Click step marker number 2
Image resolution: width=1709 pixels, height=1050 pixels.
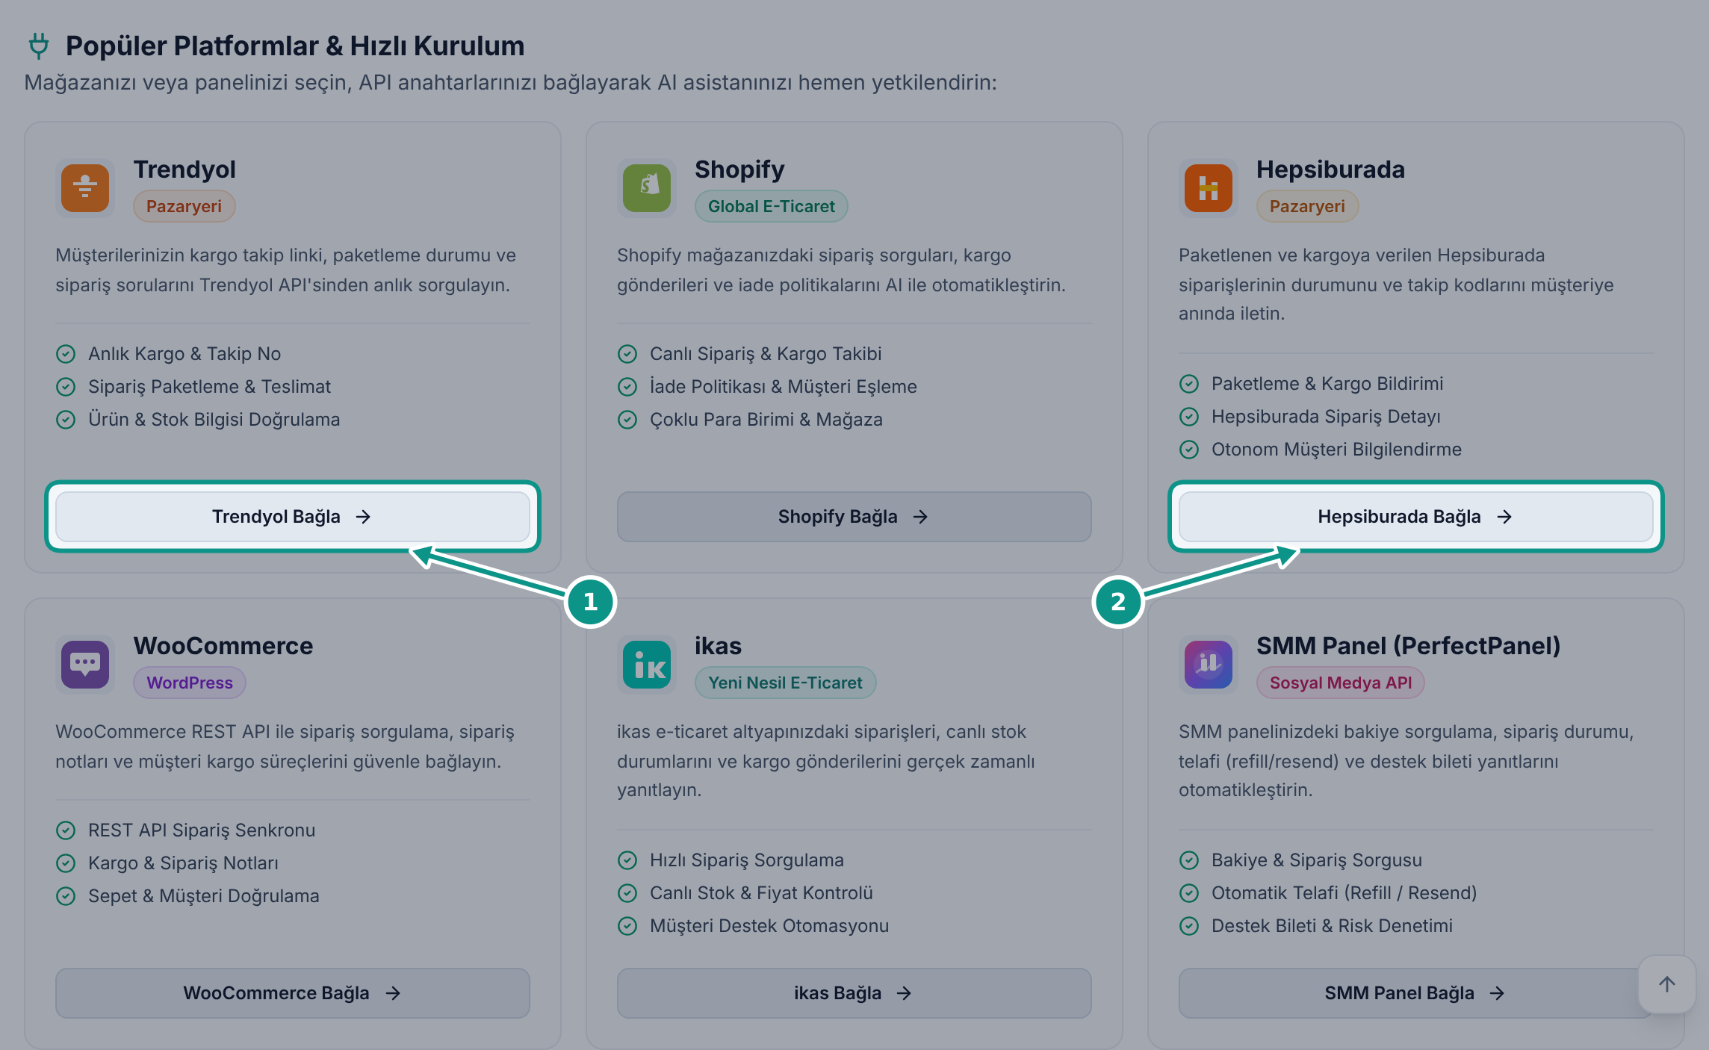click(1118, 602)
